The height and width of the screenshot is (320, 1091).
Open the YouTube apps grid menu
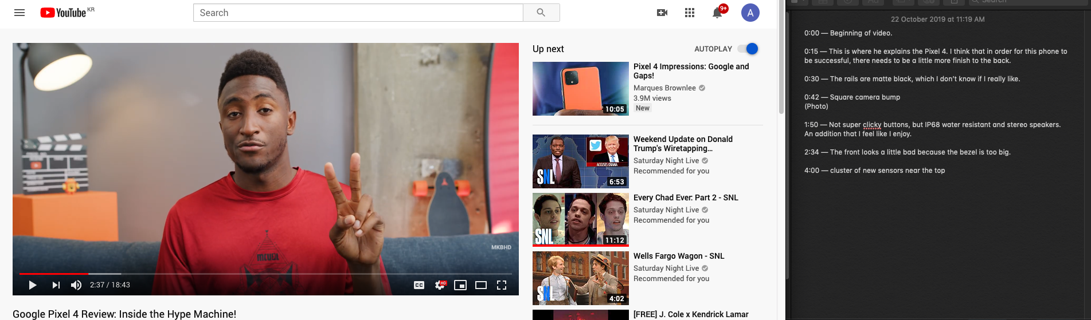pyautogui.click(x=690, y=13)
